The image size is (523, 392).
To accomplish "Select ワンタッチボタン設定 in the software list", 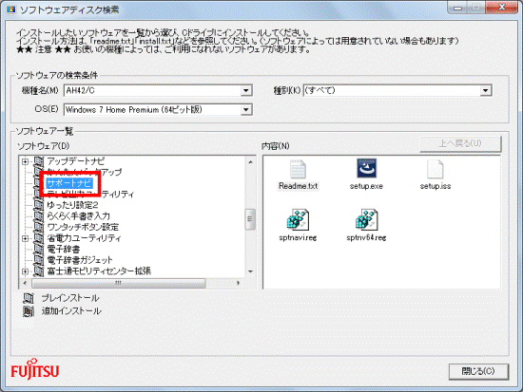I will click(x=83, y=227).
